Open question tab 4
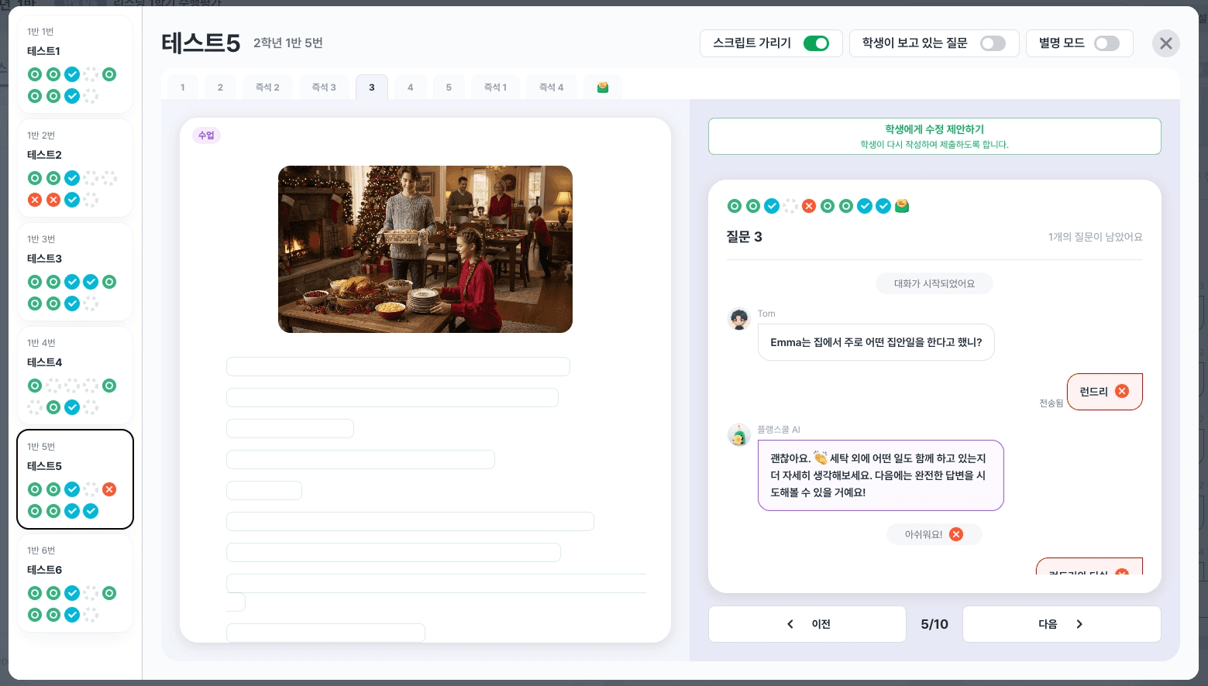 click(410, 87)
